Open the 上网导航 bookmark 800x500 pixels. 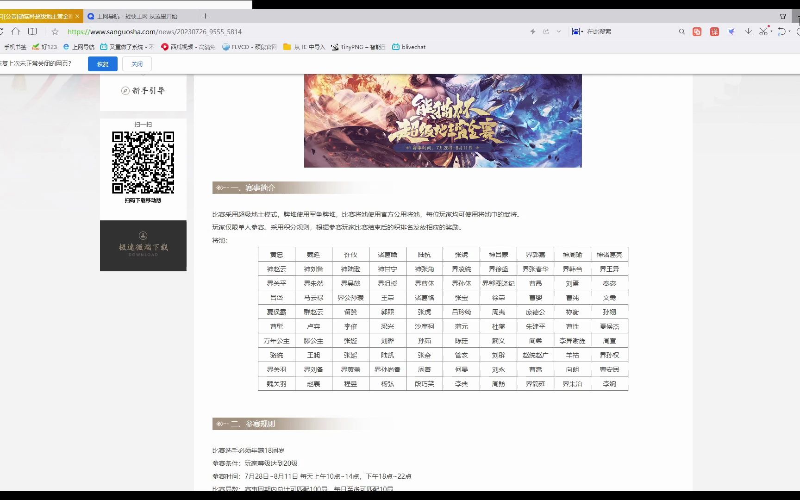[x=79, y=47]
